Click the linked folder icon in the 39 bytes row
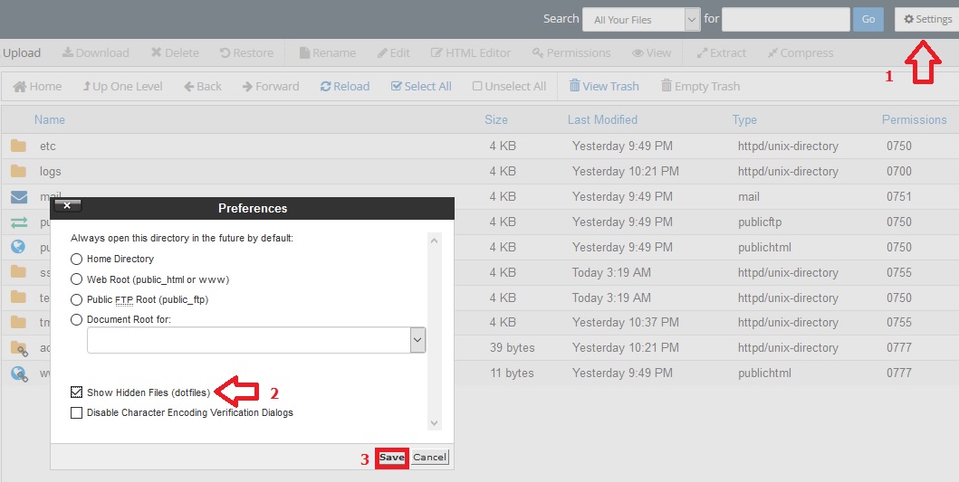The width and height of the screenshot is (959, 482). click(x=19, y=348)
